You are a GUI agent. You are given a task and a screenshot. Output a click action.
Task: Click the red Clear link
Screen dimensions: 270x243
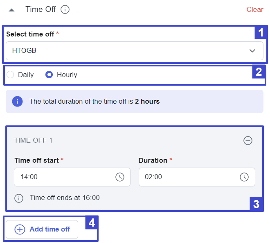tap(255, 9)
